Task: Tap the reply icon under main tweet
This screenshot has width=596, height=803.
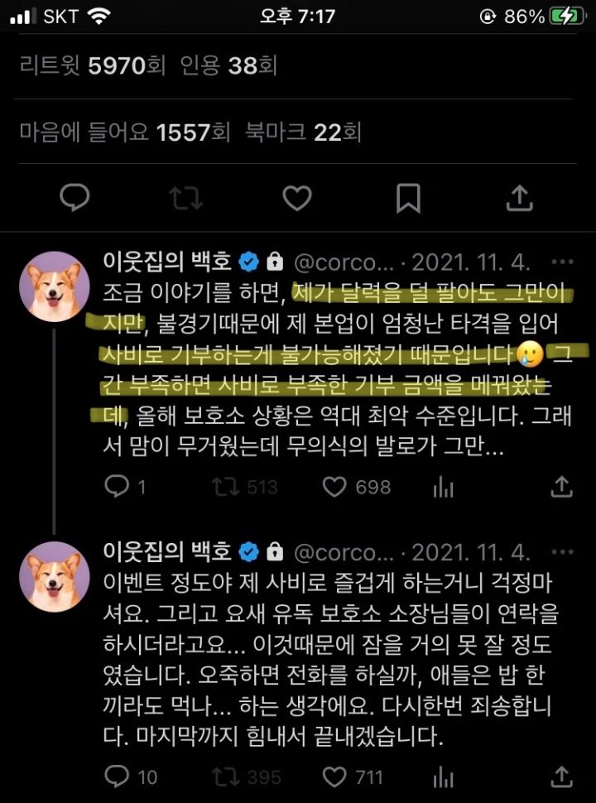Action: tap(74, 198)
